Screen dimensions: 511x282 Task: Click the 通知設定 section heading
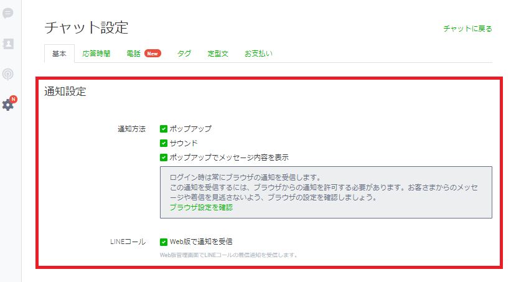click(x=65, y=92)
